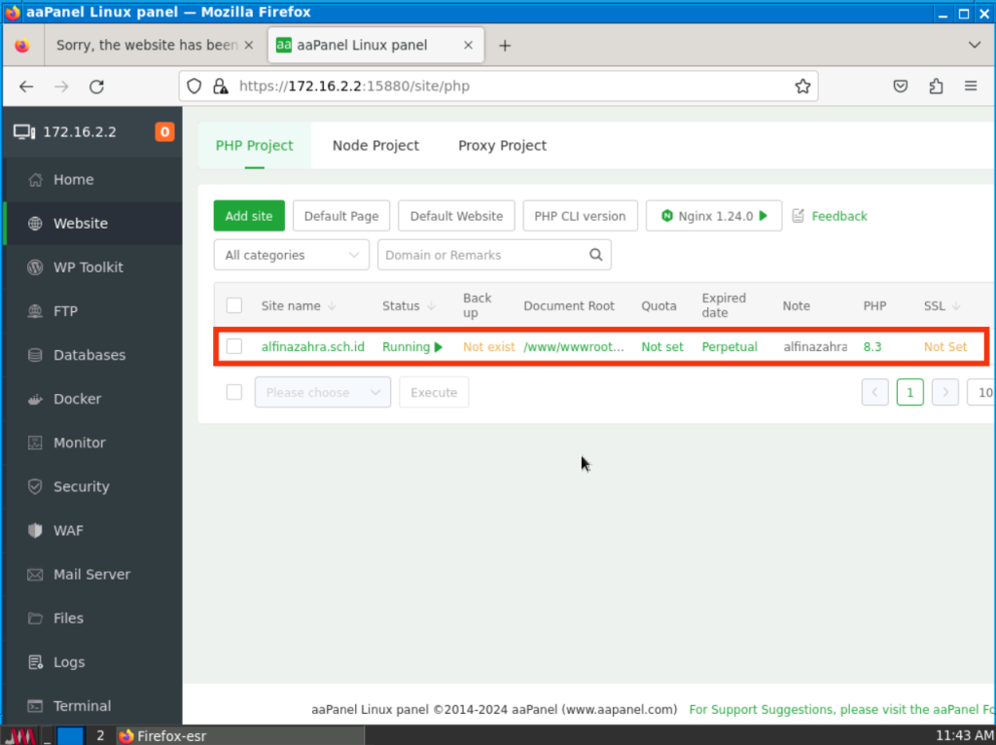This screenshot has height=745, width=996.
Task: Switch to the Proxy Project tab
Action: point(502,146)
